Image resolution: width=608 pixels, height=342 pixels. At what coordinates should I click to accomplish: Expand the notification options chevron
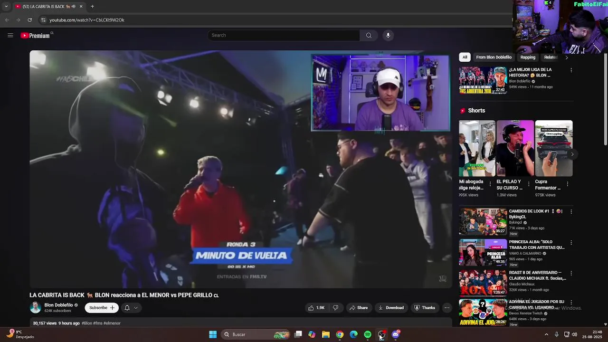[136, 308]
